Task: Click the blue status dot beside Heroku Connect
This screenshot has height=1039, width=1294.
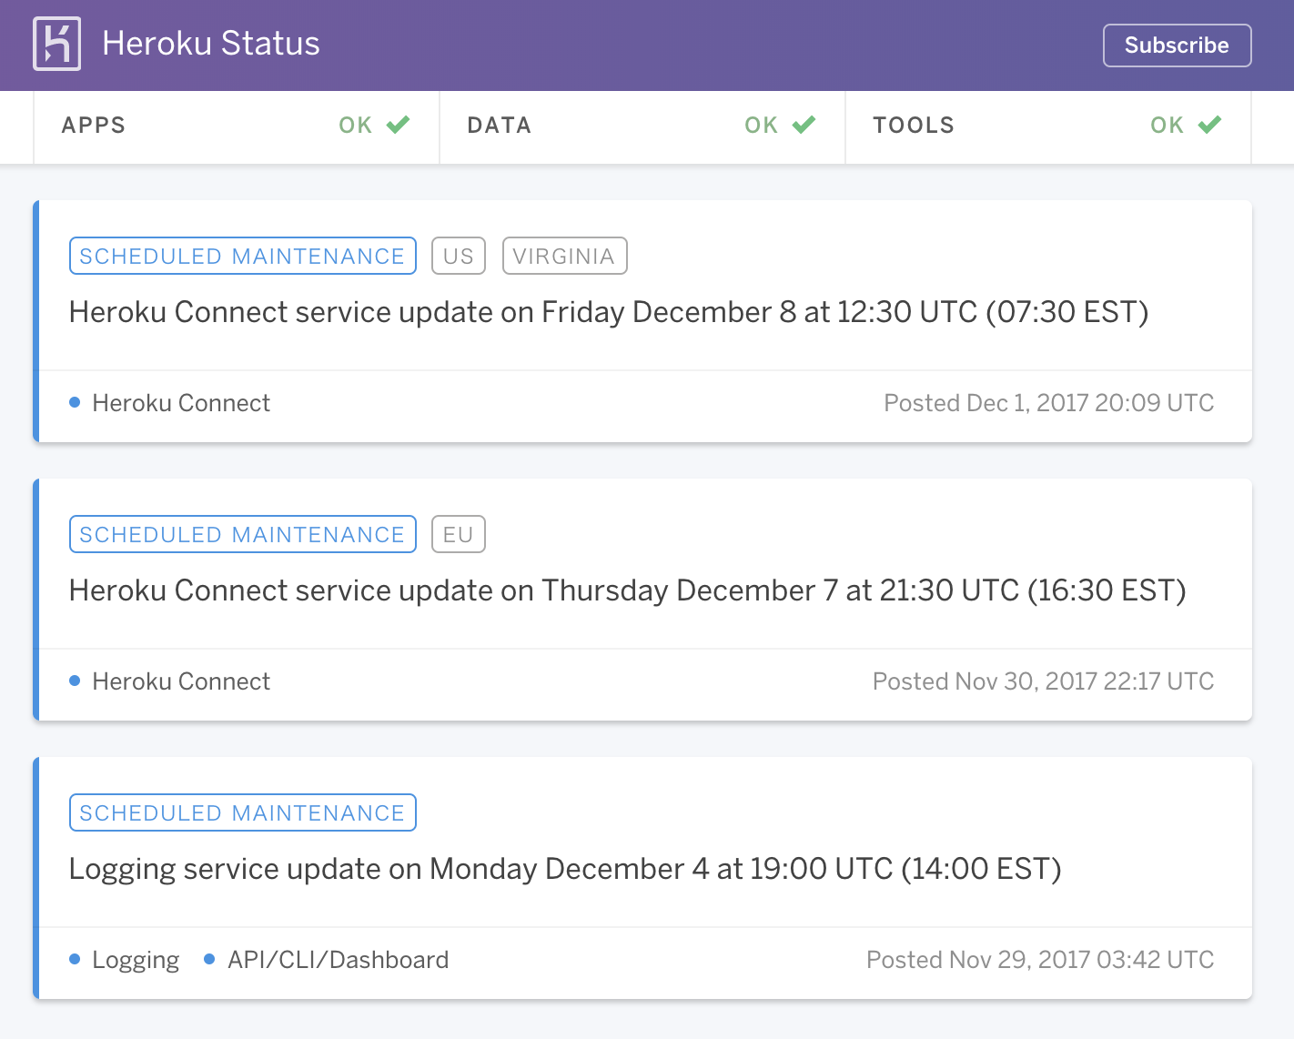Action: [75, 402]
